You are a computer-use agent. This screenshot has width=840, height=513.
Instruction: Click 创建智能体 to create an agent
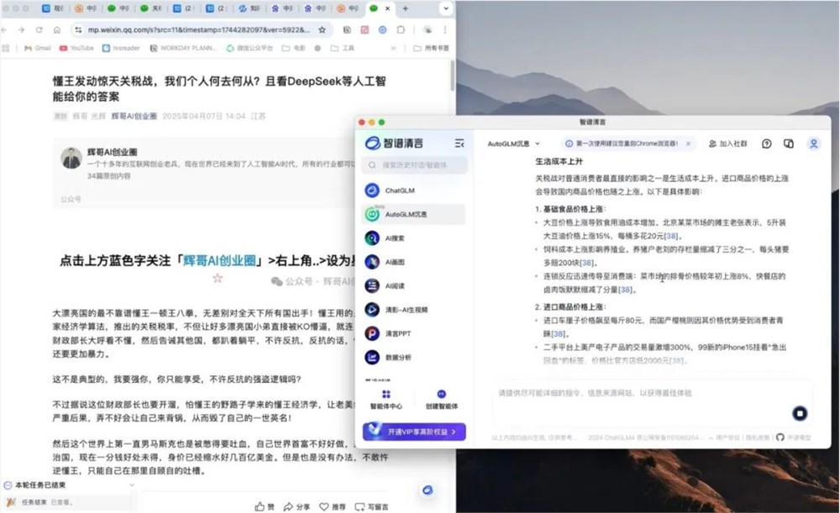tap(443, 400)
